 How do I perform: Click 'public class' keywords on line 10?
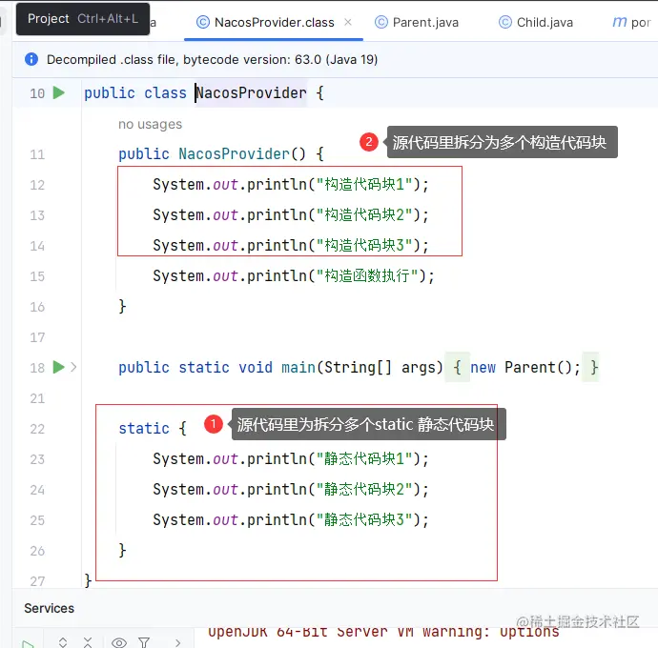point(135,93)
